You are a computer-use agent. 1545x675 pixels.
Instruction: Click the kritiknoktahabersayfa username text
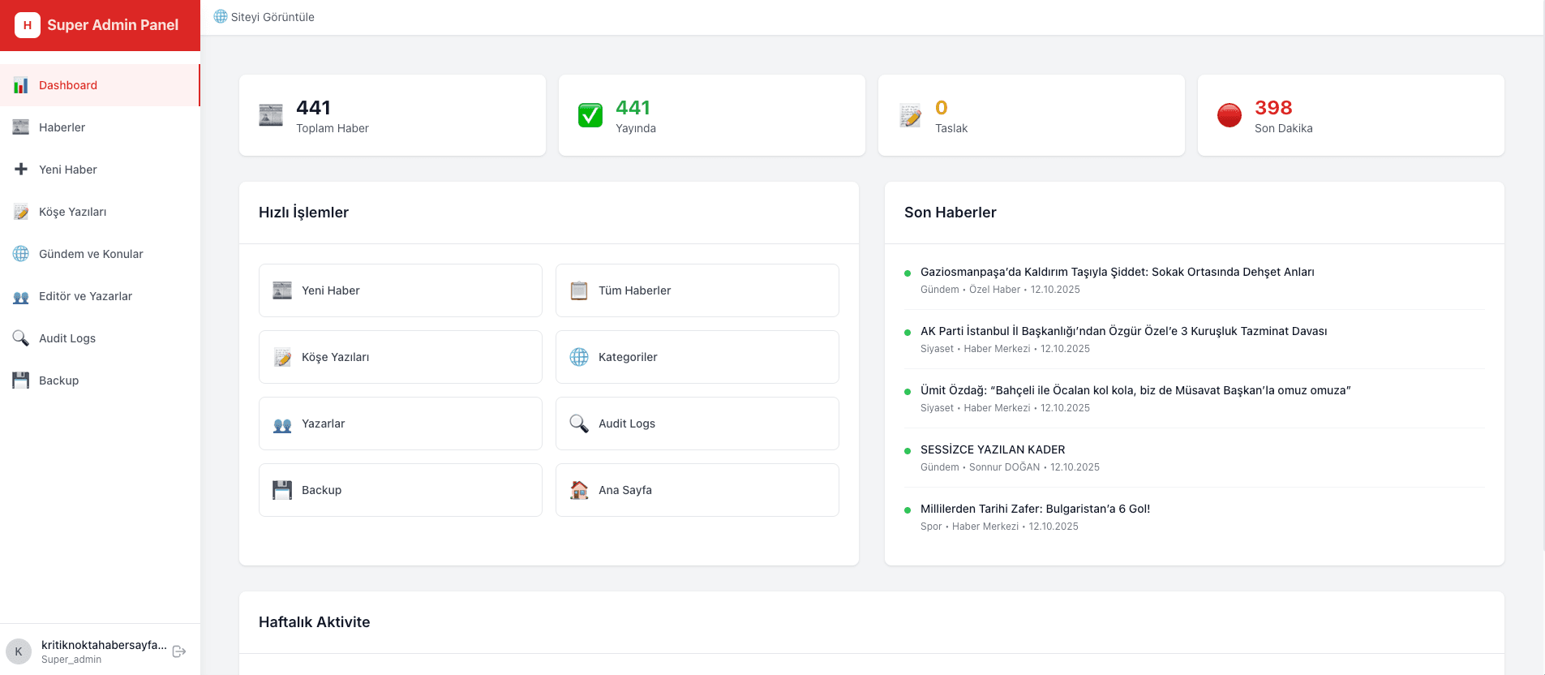(104, 645)
